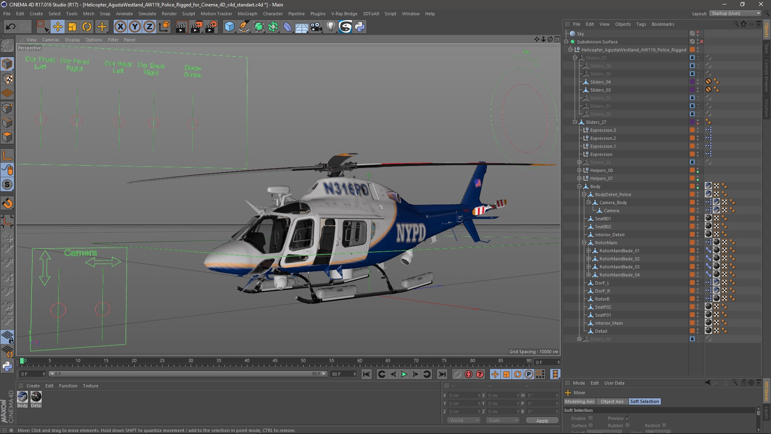The width and height of the screenshot is (771, 434).
Task: Add a Cube primitive object
Action: pyautogui.click(x=229, y=27)
